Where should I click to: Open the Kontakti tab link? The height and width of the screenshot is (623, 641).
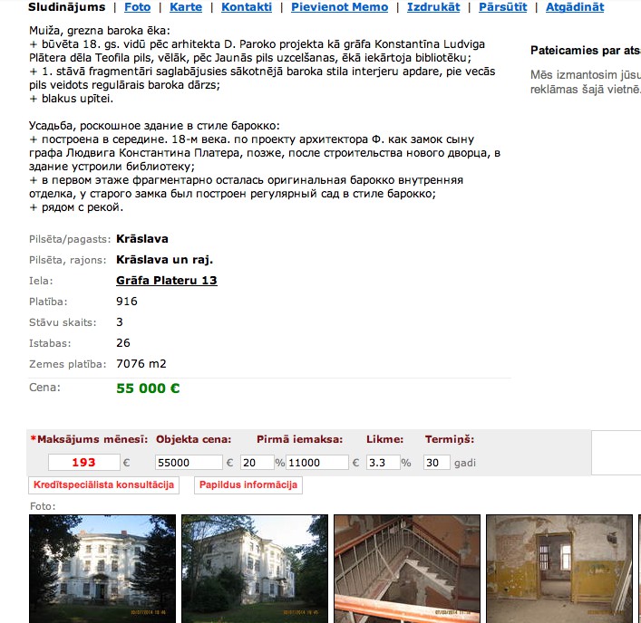247,7
